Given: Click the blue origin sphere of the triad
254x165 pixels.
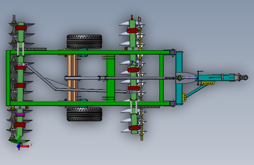Looking at the screenshot, I should [19, 147].
